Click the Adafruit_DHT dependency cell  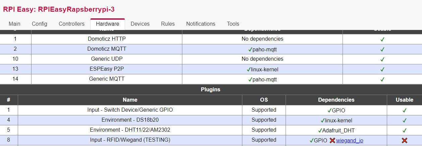click(336, 130)
